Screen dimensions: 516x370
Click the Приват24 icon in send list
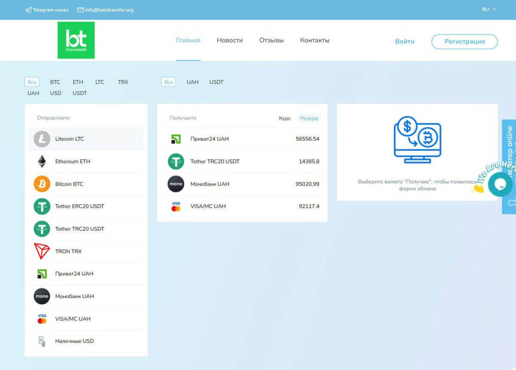pos(42,274)
